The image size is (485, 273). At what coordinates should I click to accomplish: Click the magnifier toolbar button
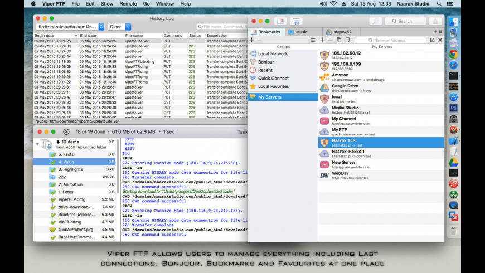[x=376, y=21]
